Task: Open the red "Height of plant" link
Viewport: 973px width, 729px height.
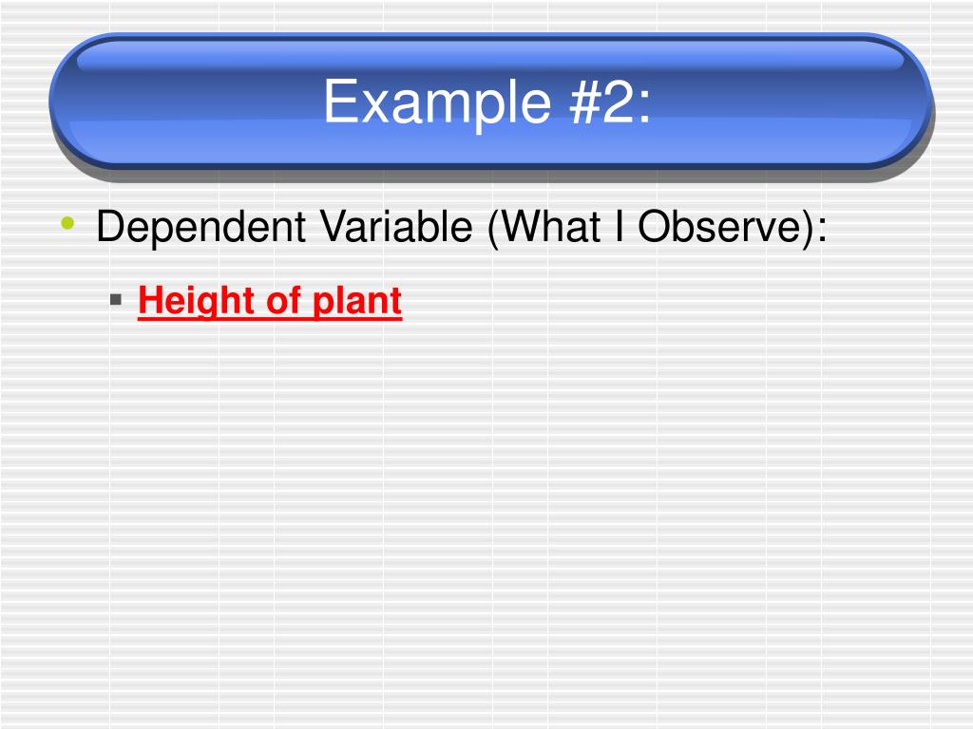Action: pos(270,301)
